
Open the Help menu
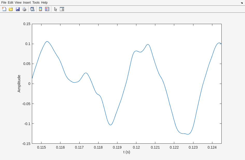[x=44, y=3]
